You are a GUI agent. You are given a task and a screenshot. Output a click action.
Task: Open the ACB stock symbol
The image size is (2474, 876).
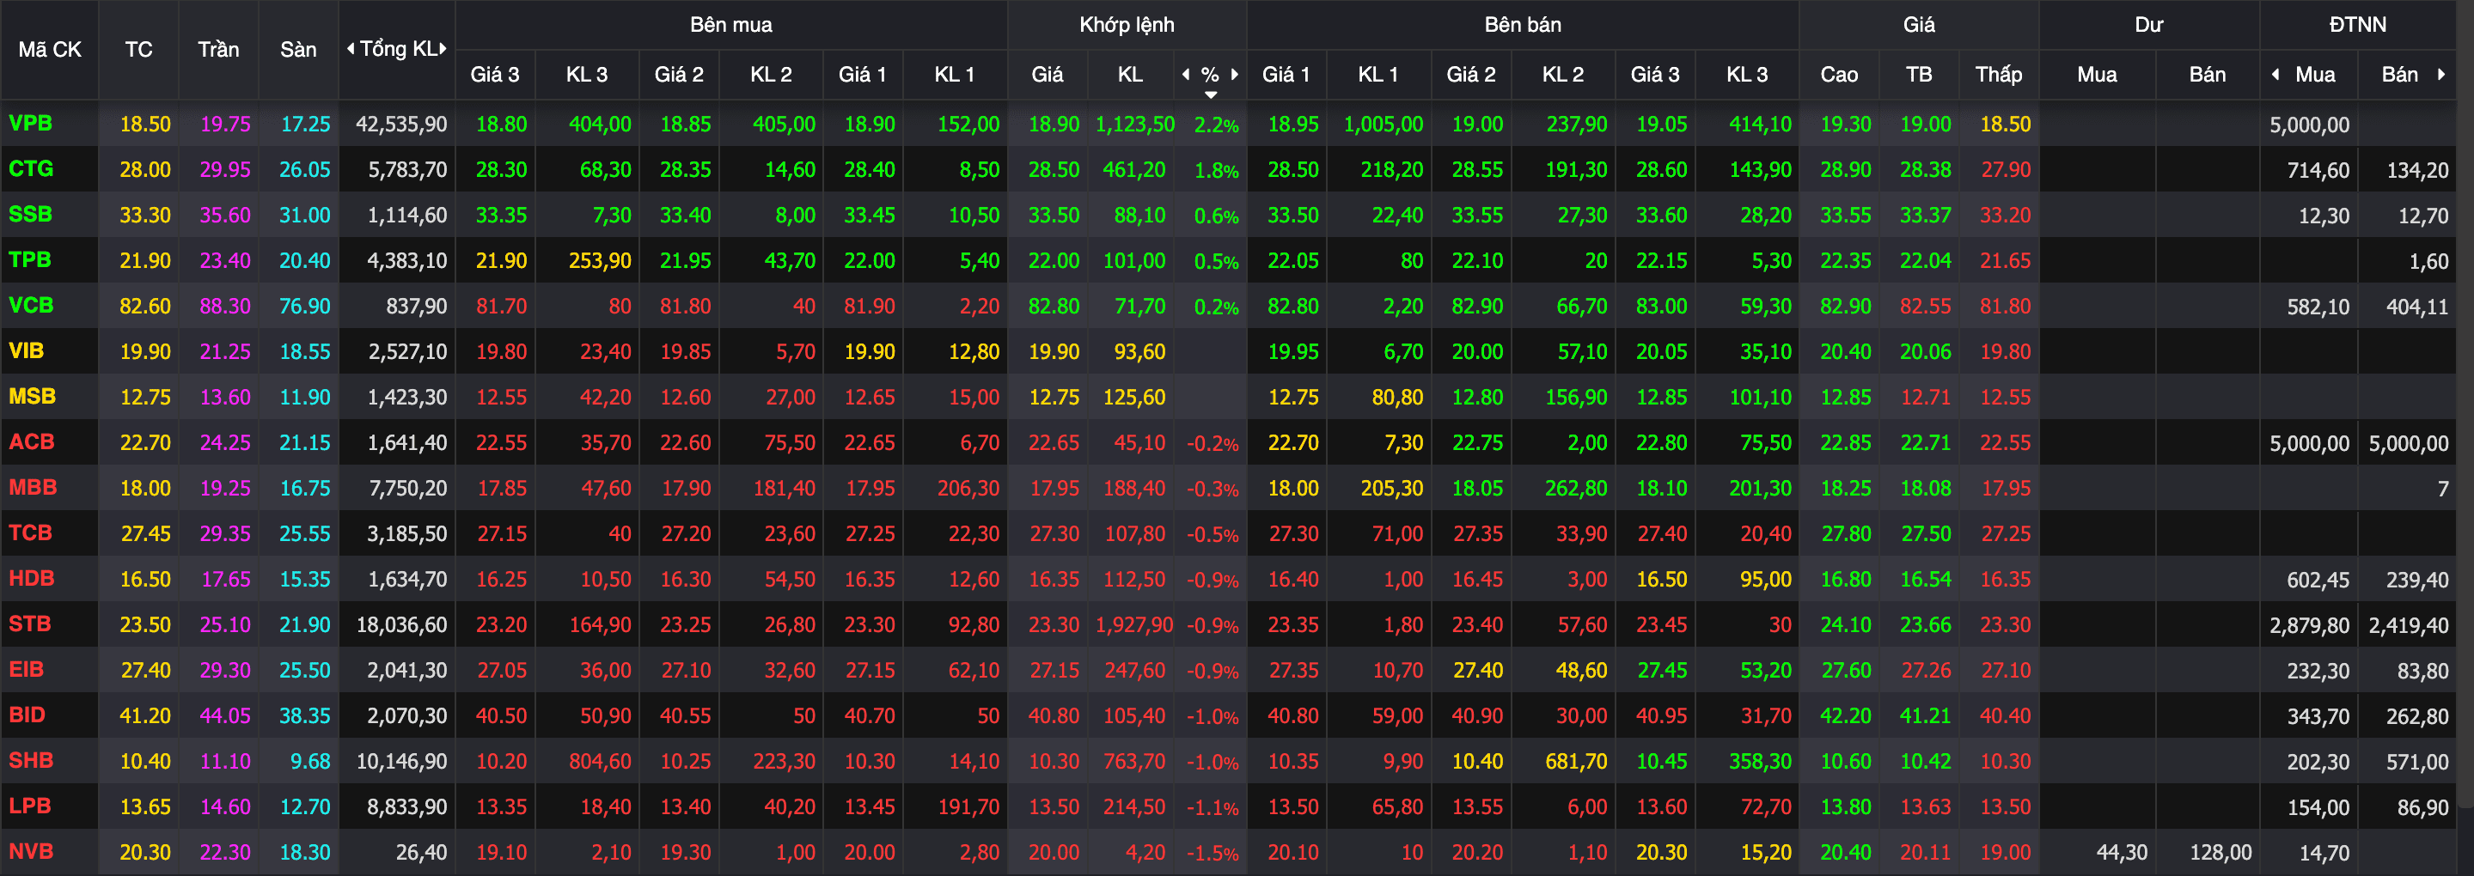32,442
